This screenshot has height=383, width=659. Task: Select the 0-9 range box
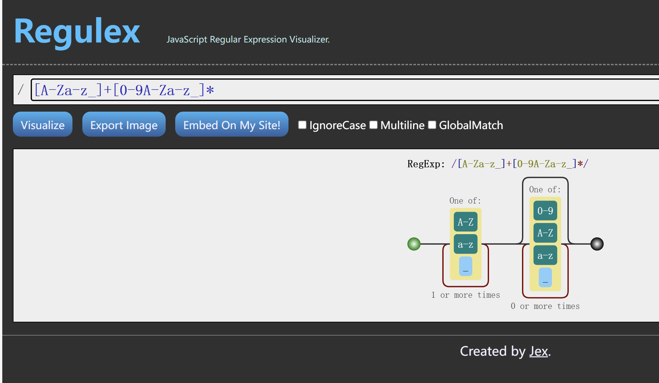pyautogui.click(x=545, y=211)
